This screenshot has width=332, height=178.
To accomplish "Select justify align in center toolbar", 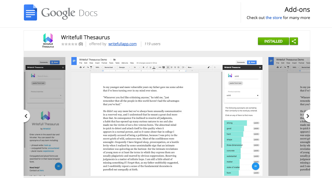I will click(178, 67).
